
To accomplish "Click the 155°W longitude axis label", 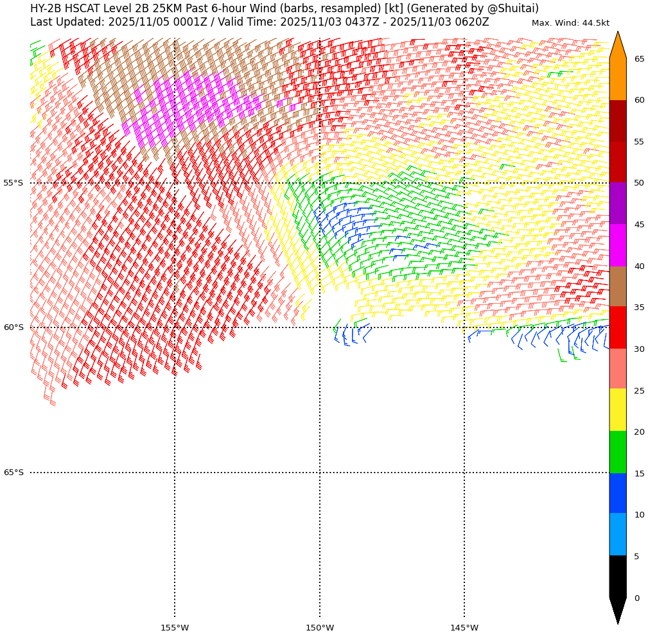I will (175, 627).
